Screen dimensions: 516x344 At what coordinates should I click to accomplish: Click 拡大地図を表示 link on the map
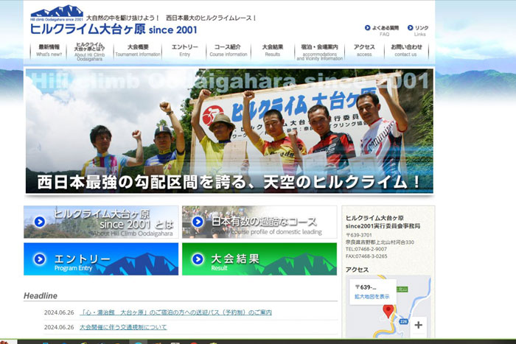click(372, 296)
